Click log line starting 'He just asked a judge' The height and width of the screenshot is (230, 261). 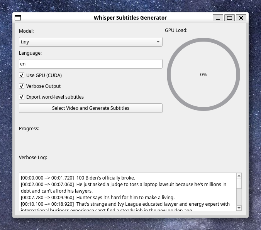[x=124, y=188]
